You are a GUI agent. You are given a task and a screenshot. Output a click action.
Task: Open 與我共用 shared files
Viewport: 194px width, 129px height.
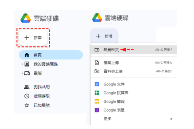pos(42,87)
